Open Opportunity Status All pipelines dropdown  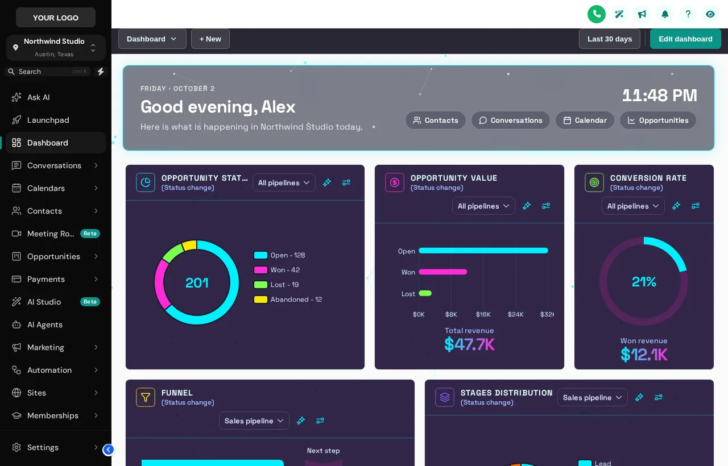click(284, 182)
